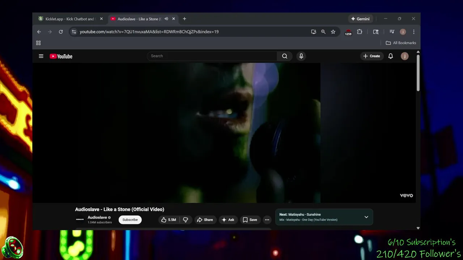This screenshot has width=463, height=260.
Task: Click the video player to pause
Action: tap(224, 133)
